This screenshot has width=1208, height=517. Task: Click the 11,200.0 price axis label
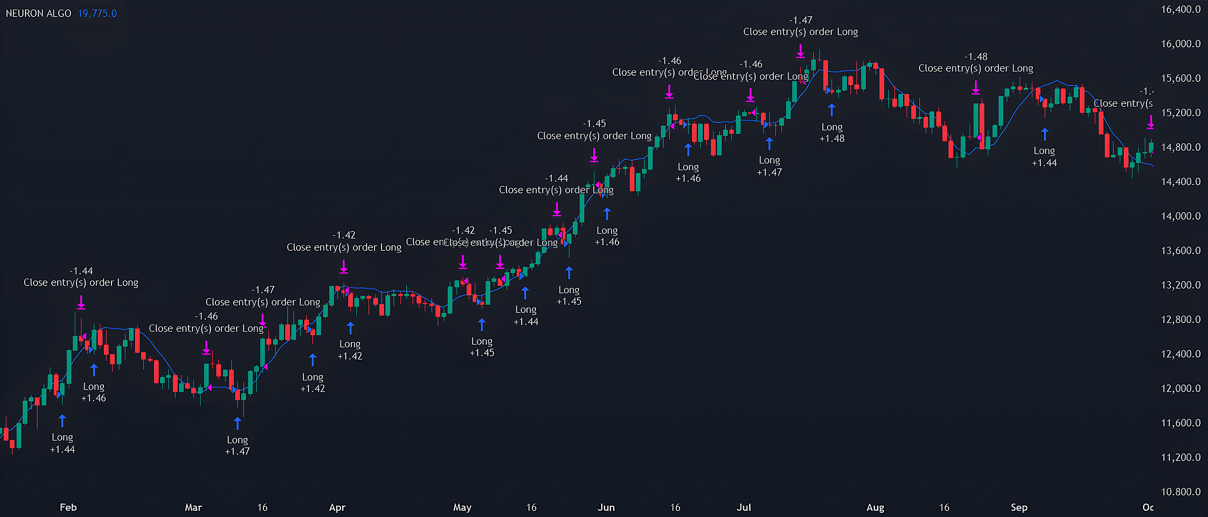1181,457
